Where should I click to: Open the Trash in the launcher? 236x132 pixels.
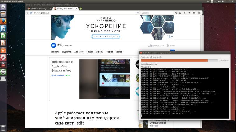(x=3, y=128)
